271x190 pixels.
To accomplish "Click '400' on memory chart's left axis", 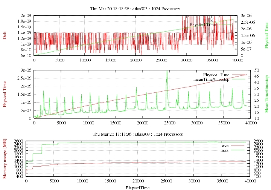I will point(20,176).
